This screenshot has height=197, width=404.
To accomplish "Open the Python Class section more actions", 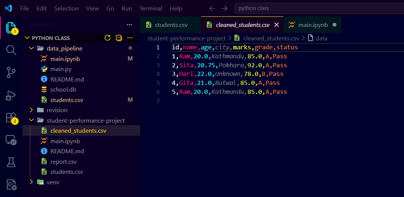I will pos(130,38).
